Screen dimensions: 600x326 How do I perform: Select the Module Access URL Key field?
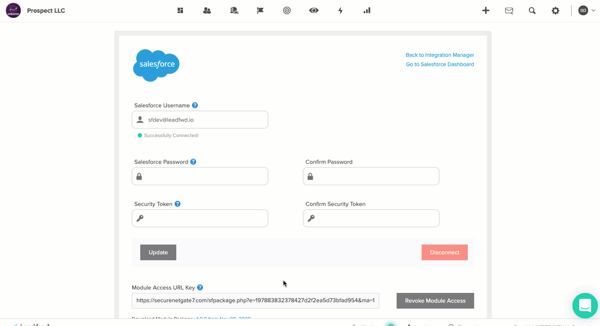(256, 300)
